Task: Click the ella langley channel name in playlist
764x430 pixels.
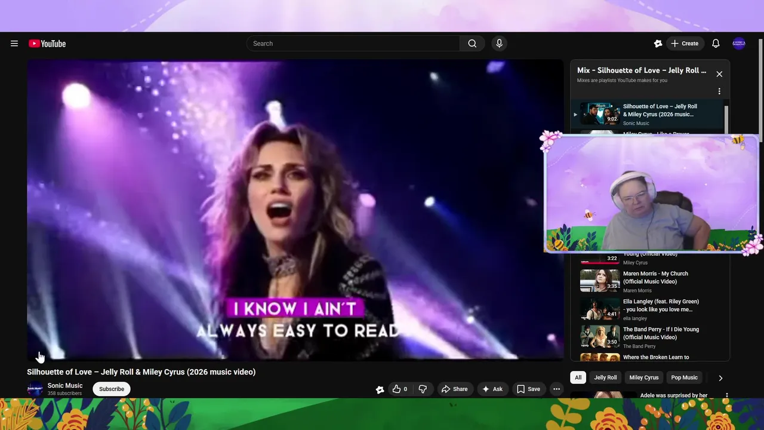Action: [635, 318]
